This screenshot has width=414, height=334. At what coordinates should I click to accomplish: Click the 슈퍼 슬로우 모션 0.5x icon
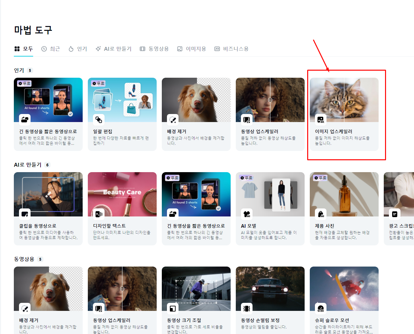pos(321,309)
